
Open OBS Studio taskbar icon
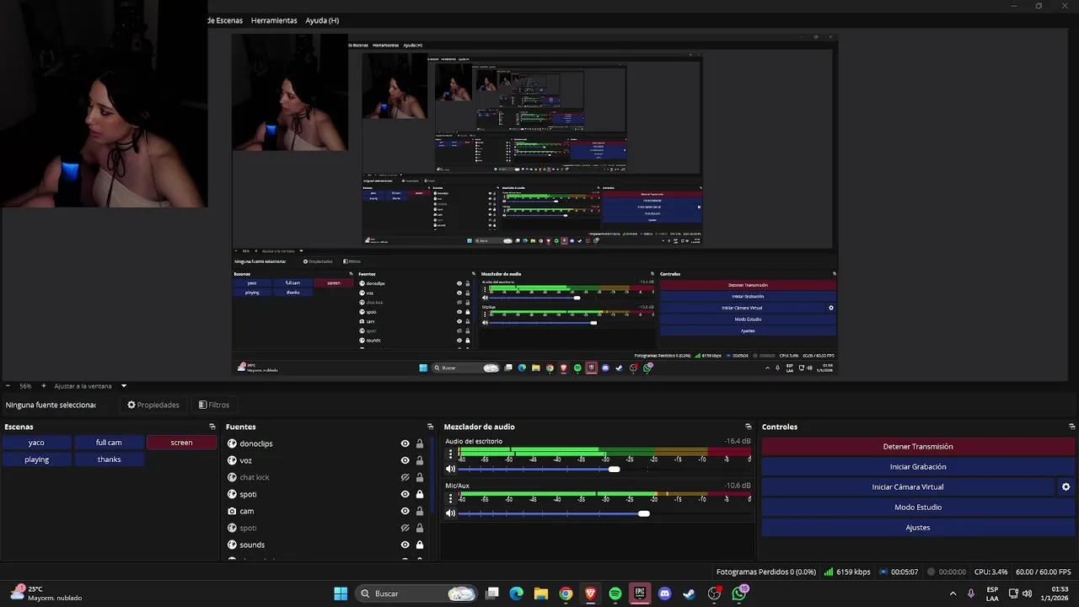coord(714,594)
